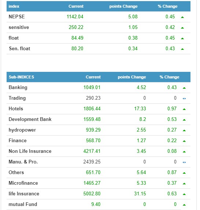The height and width of the screenshot is (210, 200).
Task: Select the Banking sub-index name
Action: [x=18, y=88]
